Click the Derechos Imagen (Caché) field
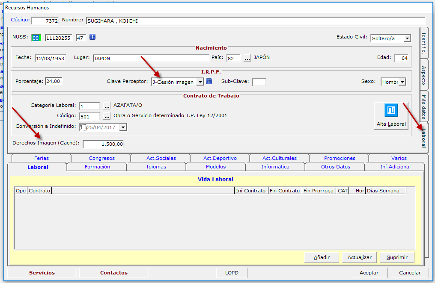Screen dimensions: 435x283 pyautogui.click(x=103, y=144)
